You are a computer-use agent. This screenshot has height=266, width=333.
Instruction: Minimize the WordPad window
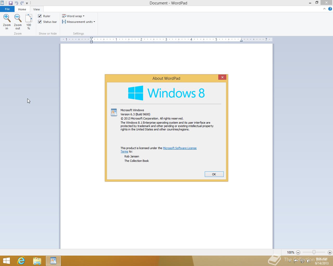point(310,3)
